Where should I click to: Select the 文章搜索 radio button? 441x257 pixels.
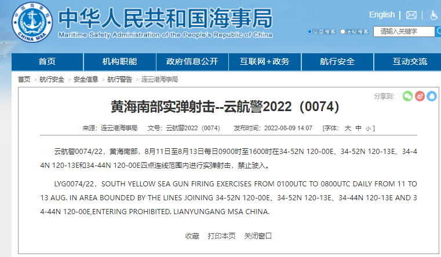click(x=310, y=32)
